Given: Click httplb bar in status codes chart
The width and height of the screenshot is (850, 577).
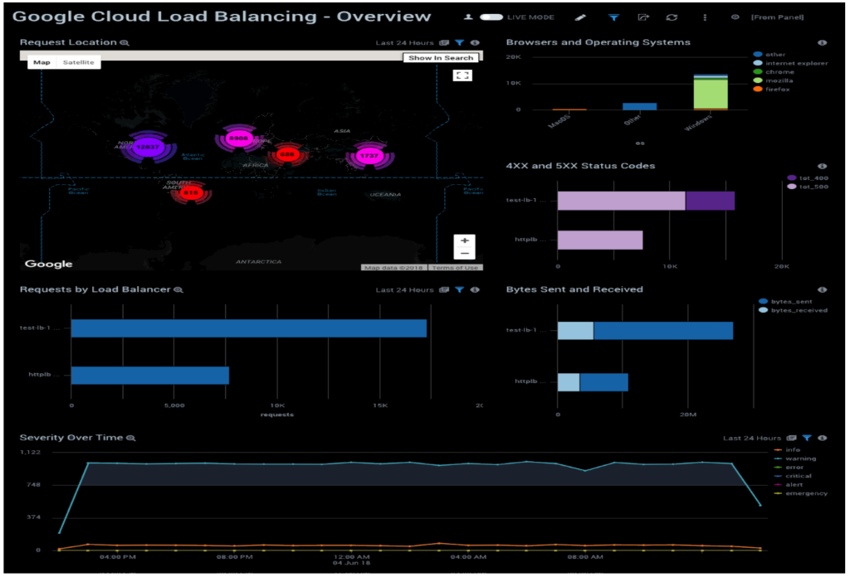Looking at the screenshot, I should pos(600,240).
